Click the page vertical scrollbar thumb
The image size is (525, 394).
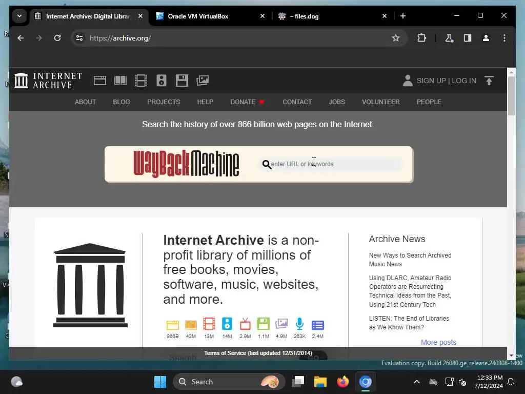coord(511,96)
